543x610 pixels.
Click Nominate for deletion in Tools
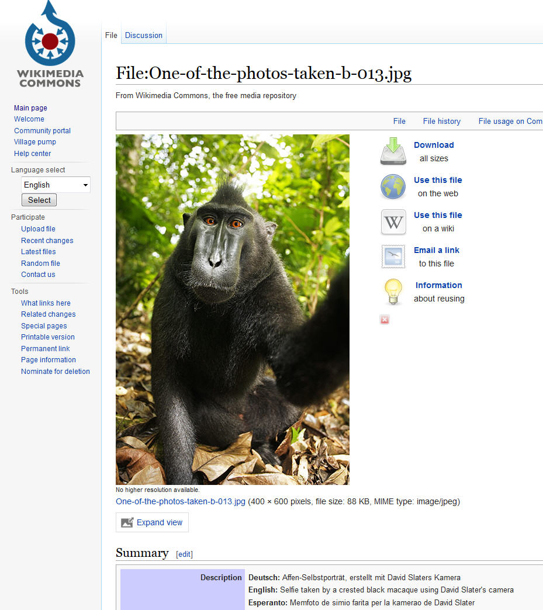tap(55, 371)
